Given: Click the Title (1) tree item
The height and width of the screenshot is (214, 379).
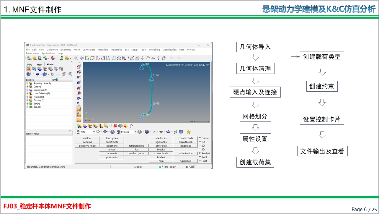Looking at the screenshot, I should (37, 107).
